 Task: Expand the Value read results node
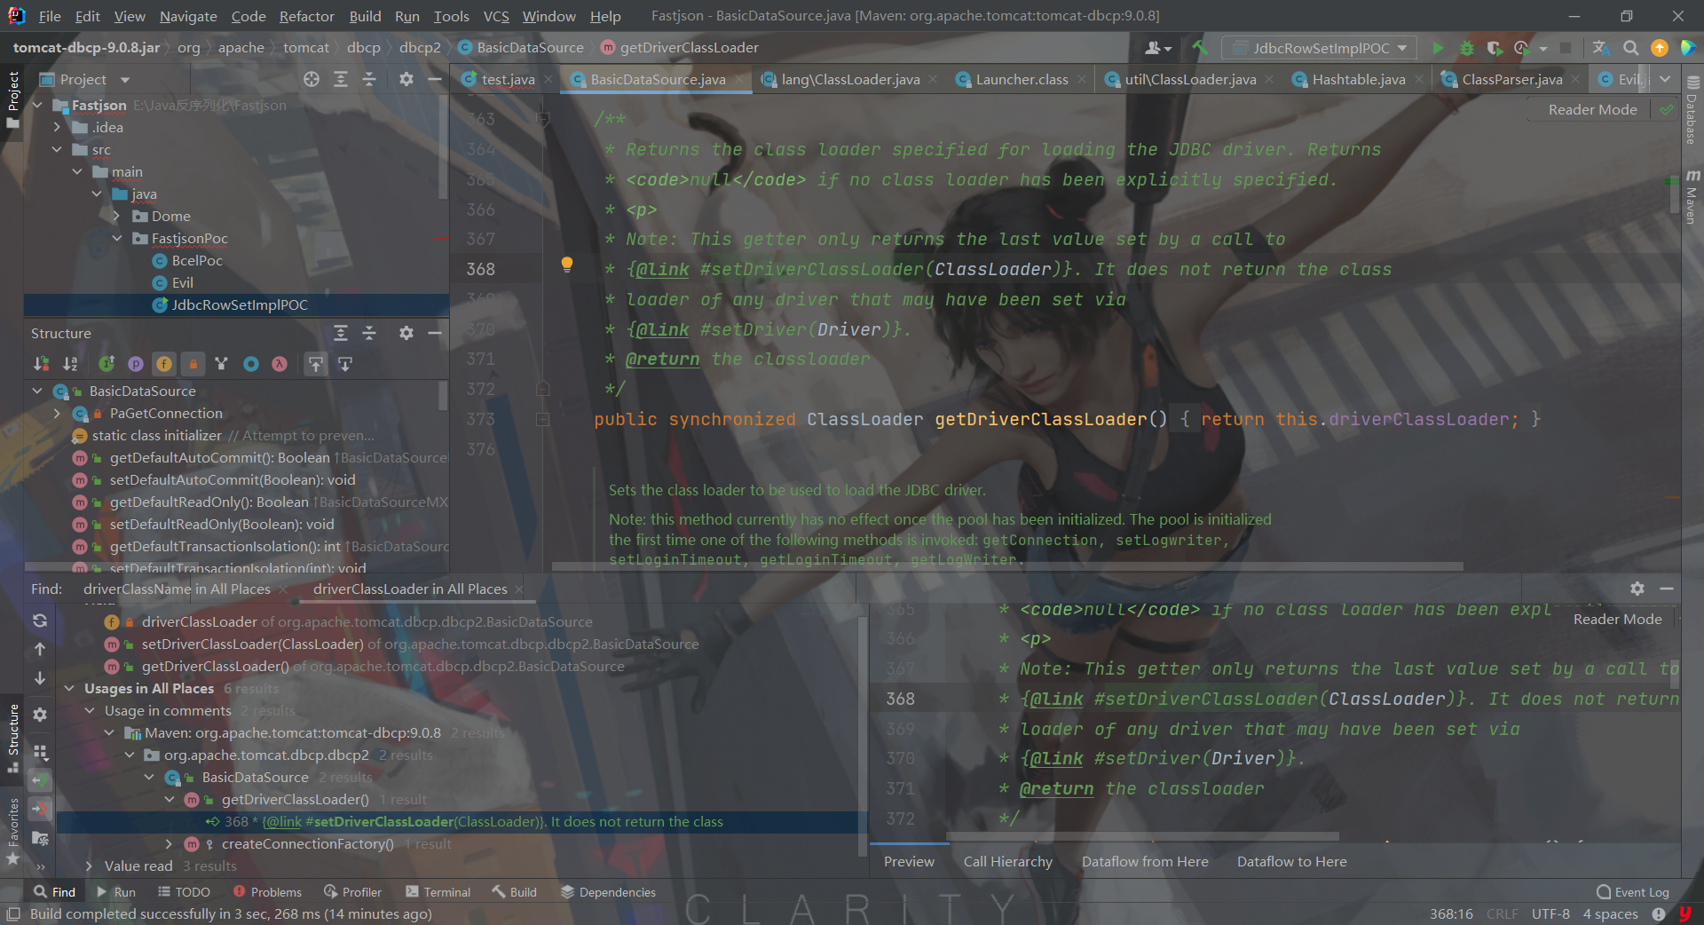click(89, 866)
